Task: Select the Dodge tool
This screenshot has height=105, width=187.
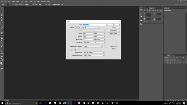Action: pos(2,43)
